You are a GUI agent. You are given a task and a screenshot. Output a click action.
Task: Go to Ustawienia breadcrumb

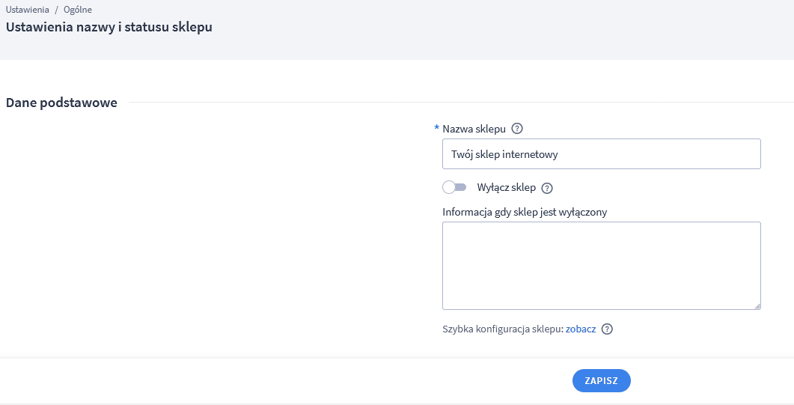pos(28,10)
